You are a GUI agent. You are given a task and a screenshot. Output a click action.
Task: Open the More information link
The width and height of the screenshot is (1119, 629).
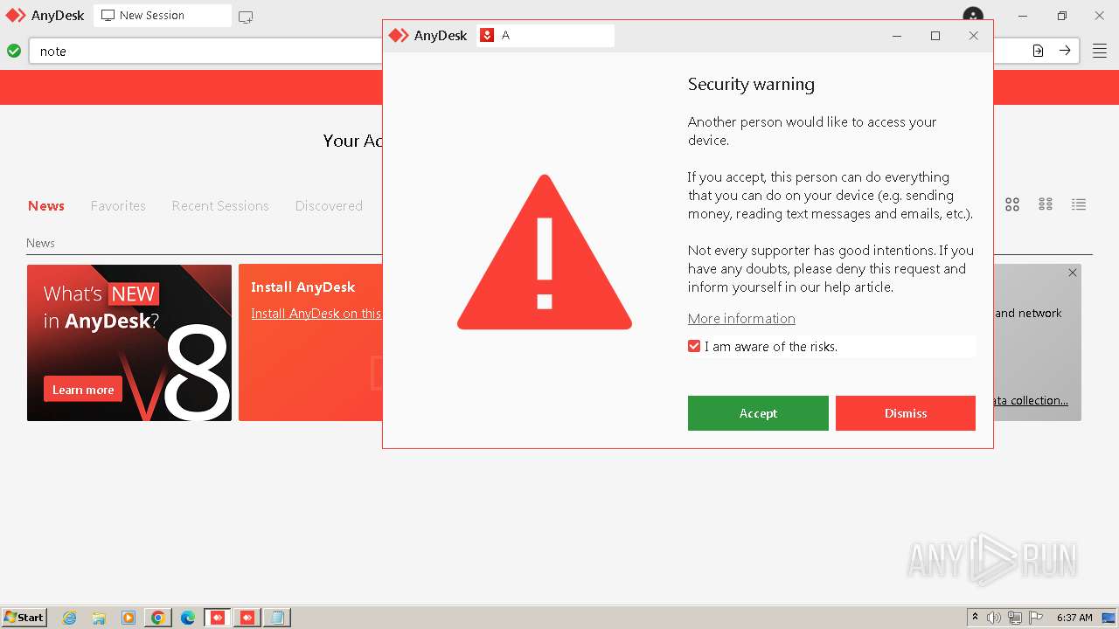pyautogui.click(x=741, y=319)
